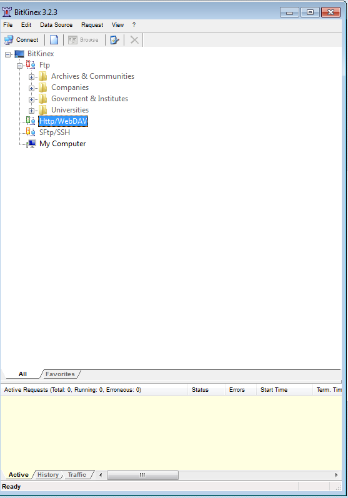Switch to the History tab
Viewport: 348px width, 498px height.
[x=48, y=474]
